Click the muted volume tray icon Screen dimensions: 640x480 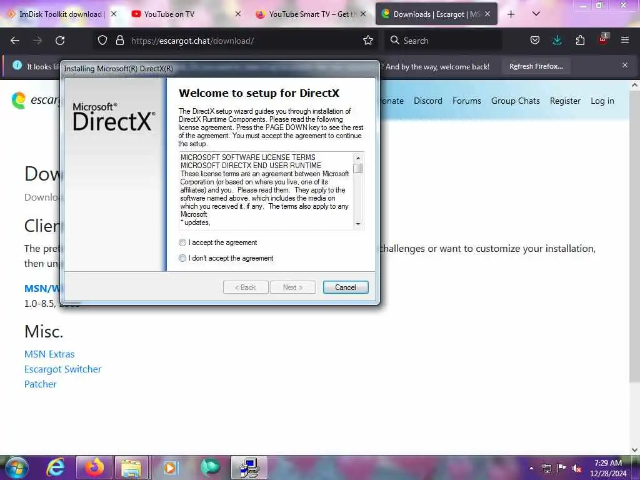[577, 469]
